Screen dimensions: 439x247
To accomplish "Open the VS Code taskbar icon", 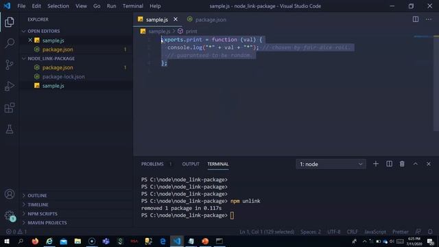I will click(x=177, y=241).
